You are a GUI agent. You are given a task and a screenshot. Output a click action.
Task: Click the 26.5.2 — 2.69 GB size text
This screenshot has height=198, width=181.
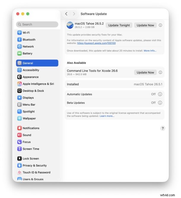[85, 27]
